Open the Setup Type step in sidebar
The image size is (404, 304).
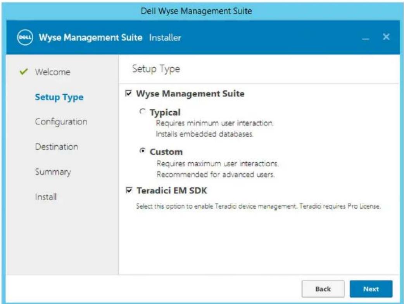pos(59,97)
